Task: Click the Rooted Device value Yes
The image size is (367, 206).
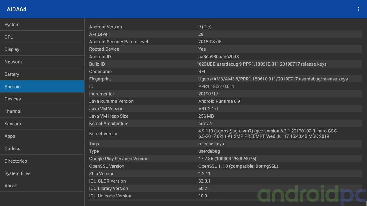Action: [202, 49]
